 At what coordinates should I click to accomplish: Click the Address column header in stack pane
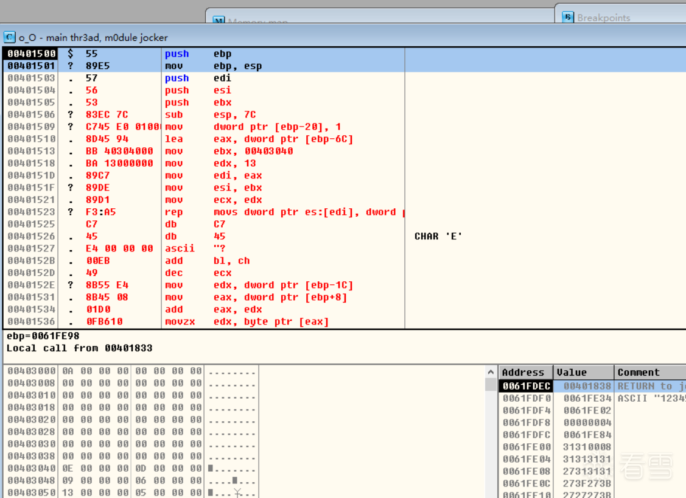tap(526, 372)
